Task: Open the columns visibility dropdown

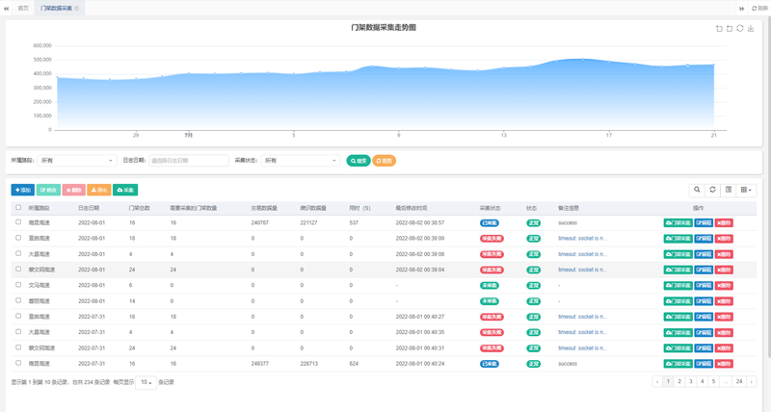Action: (746, 190)
